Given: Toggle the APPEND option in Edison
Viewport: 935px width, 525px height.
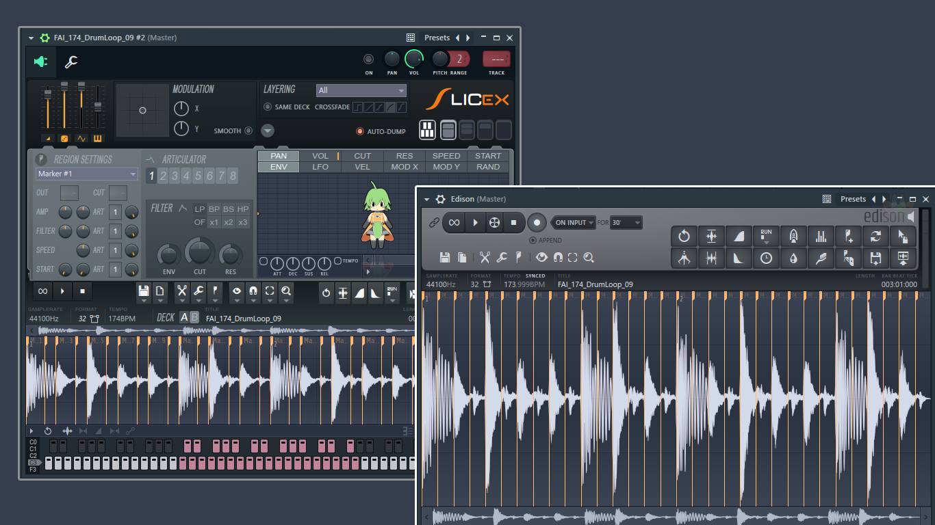Looking at the screenshot, I should [x=533, y=241].
